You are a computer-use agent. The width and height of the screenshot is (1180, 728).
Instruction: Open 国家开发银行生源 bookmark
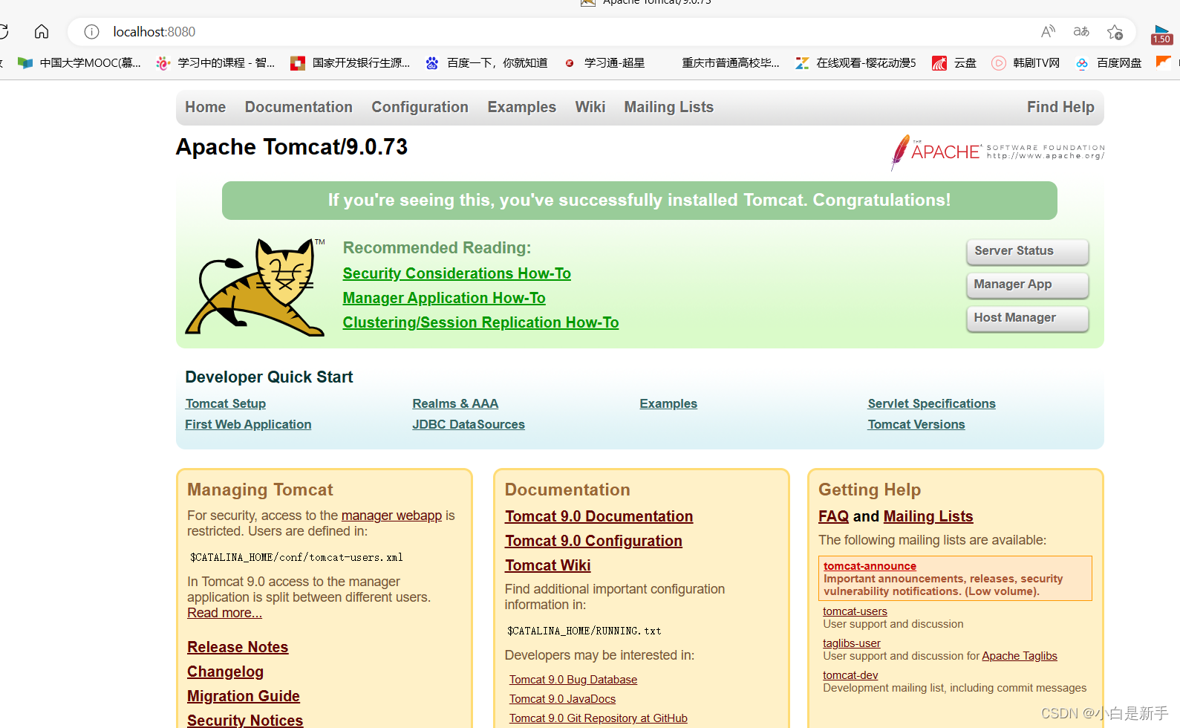[350, 63]
